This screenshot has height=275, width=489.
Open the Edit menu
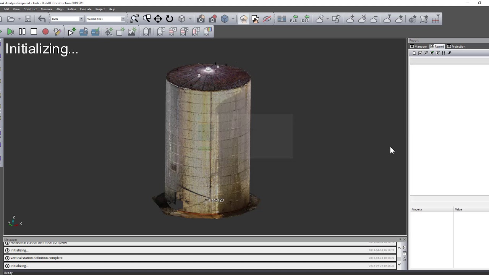(x=6, y=9)
